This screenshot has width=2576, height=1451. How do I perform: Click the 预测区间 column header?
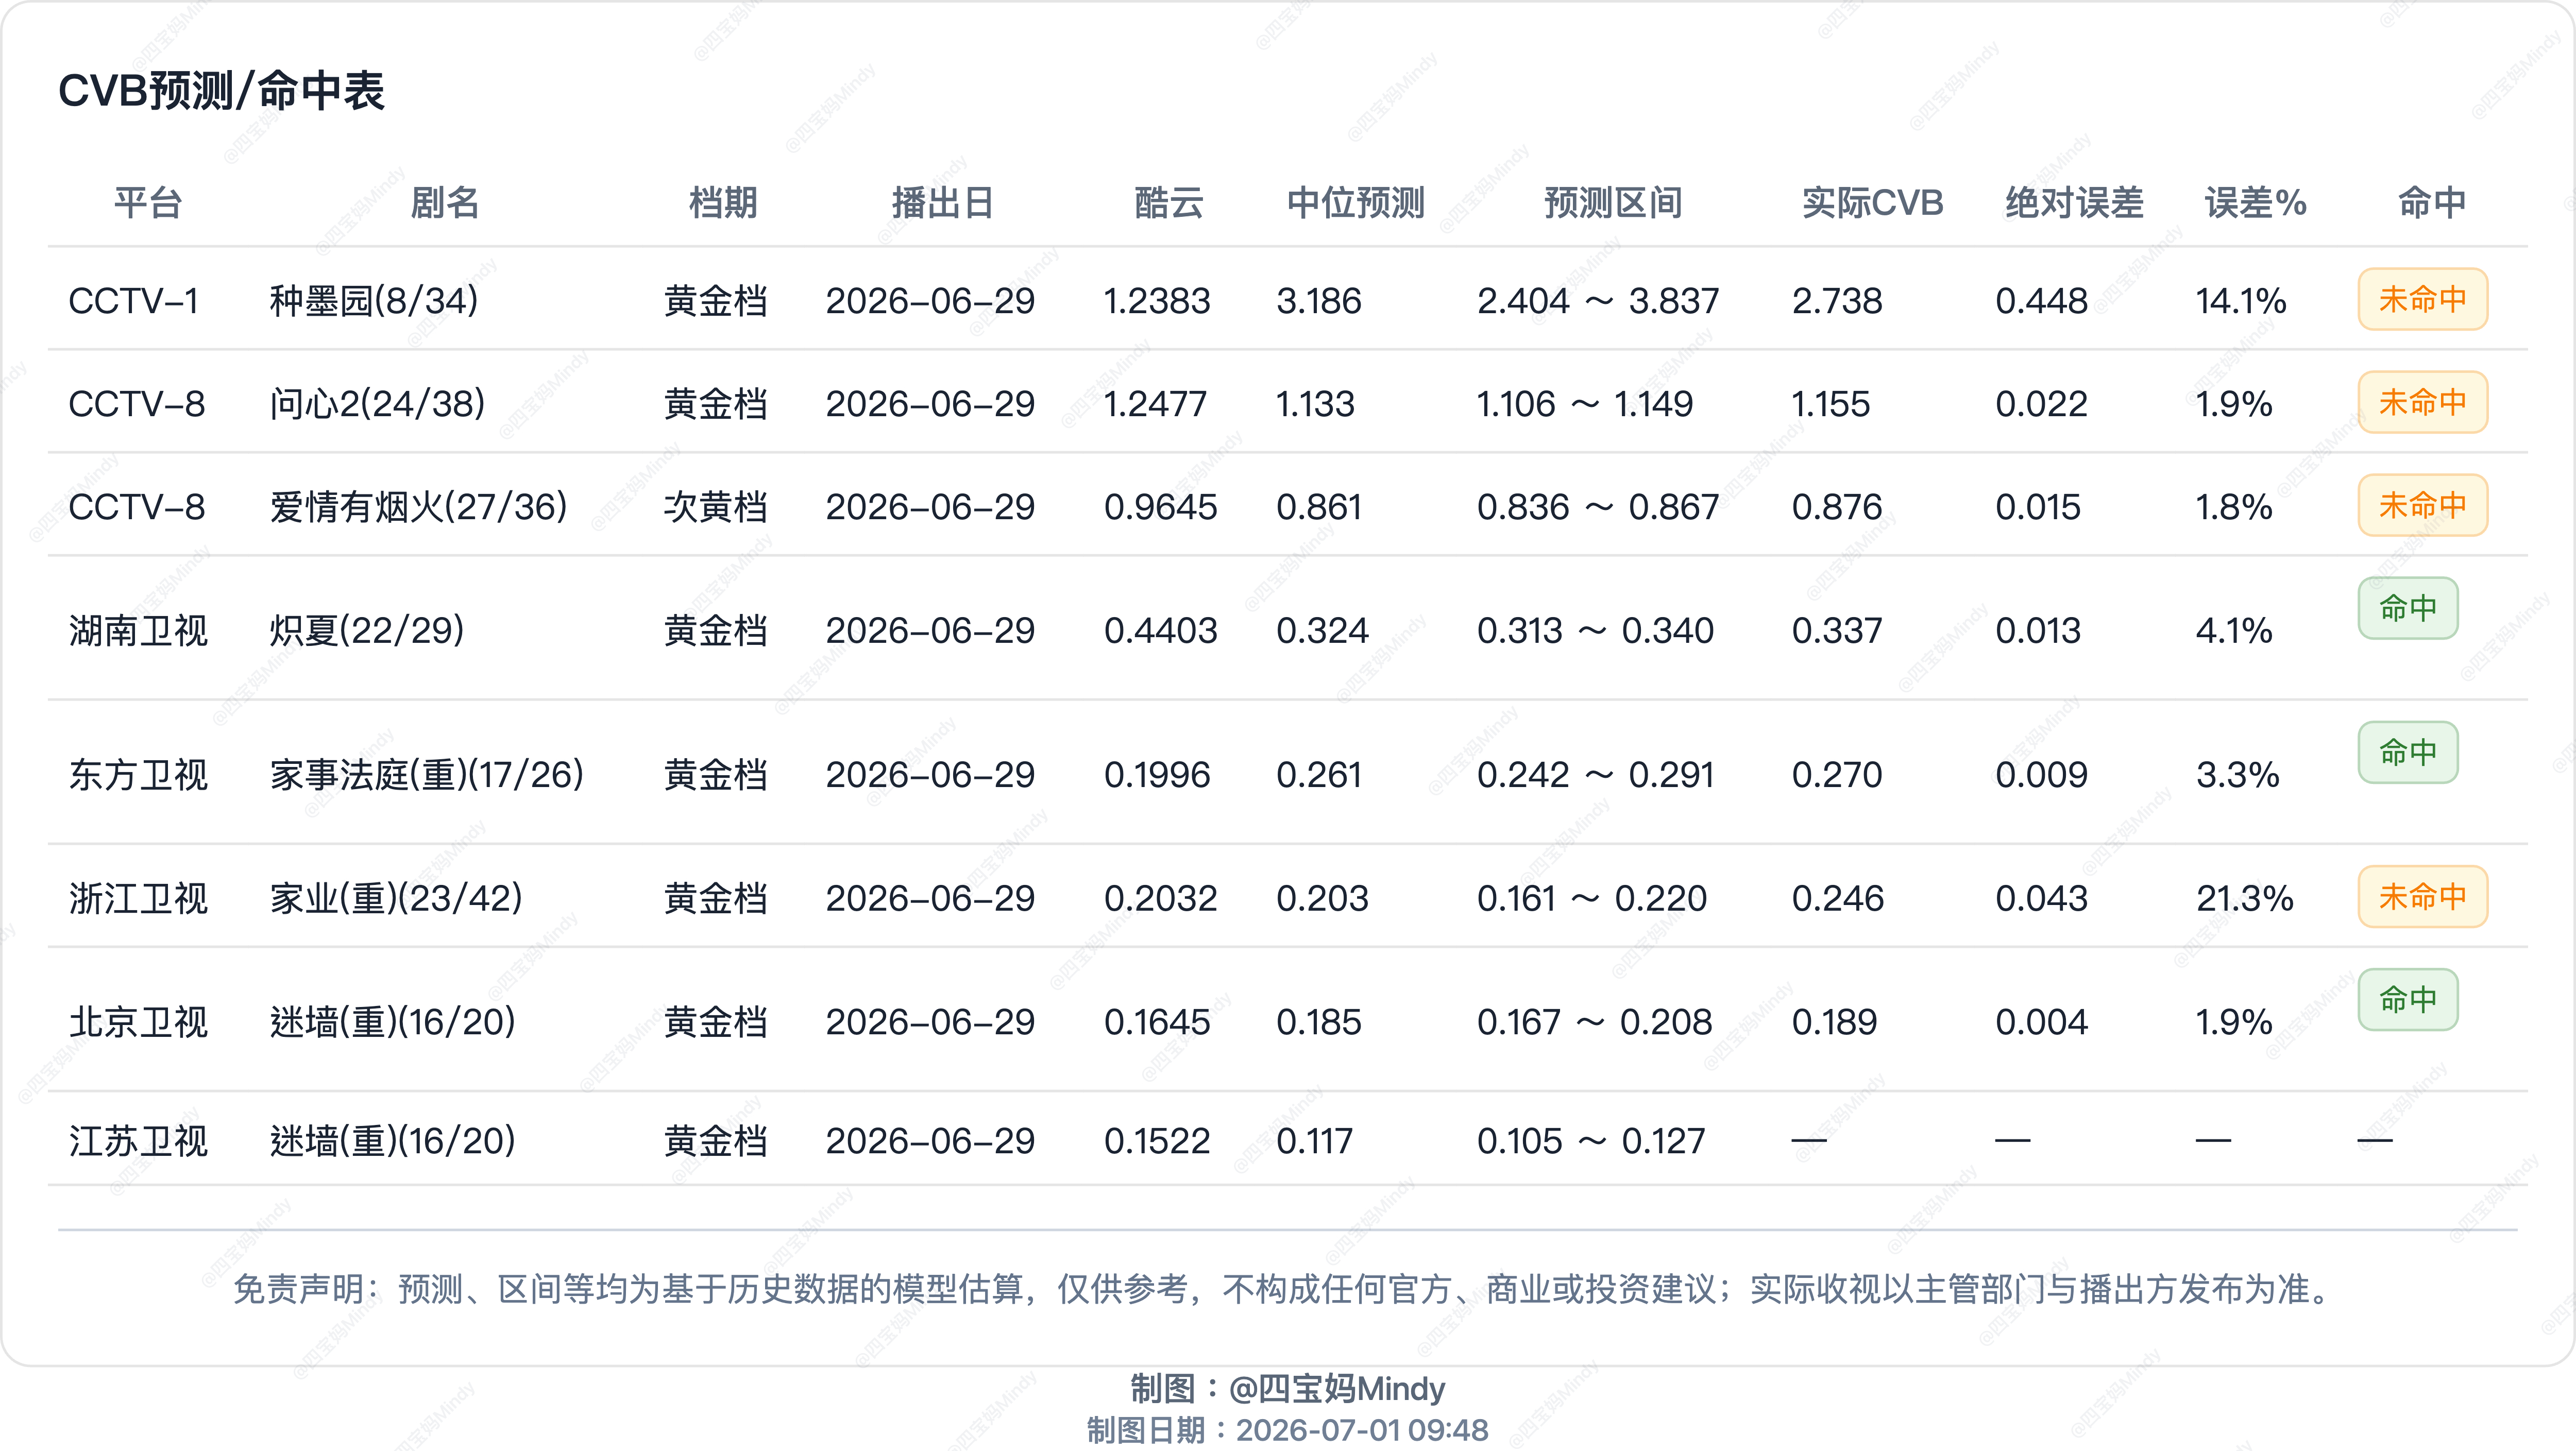(1613, 203)
